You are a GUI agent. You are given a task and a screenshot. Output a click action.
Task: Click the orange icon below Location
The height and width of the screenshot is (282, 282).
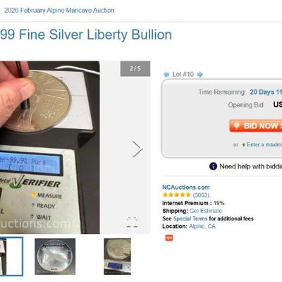pyautogui.click(x=169, y=238)
